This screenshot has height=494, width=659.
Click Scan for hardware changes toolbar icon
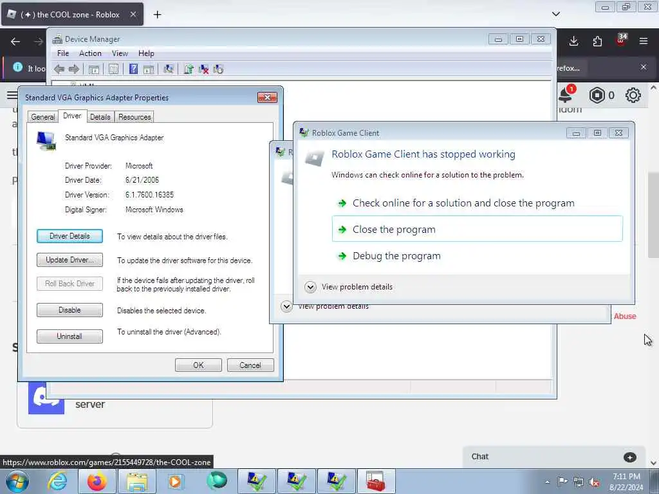169,69
